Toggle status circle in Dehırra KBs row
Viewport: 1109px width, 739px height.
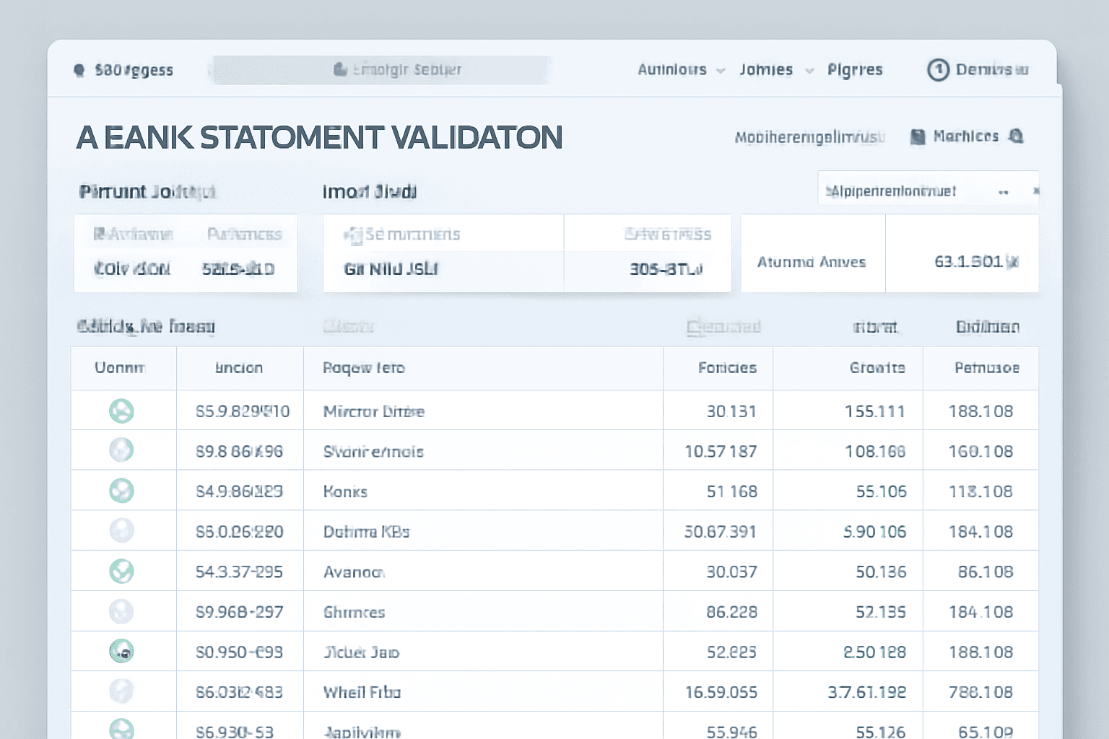(x=121, y=530)
